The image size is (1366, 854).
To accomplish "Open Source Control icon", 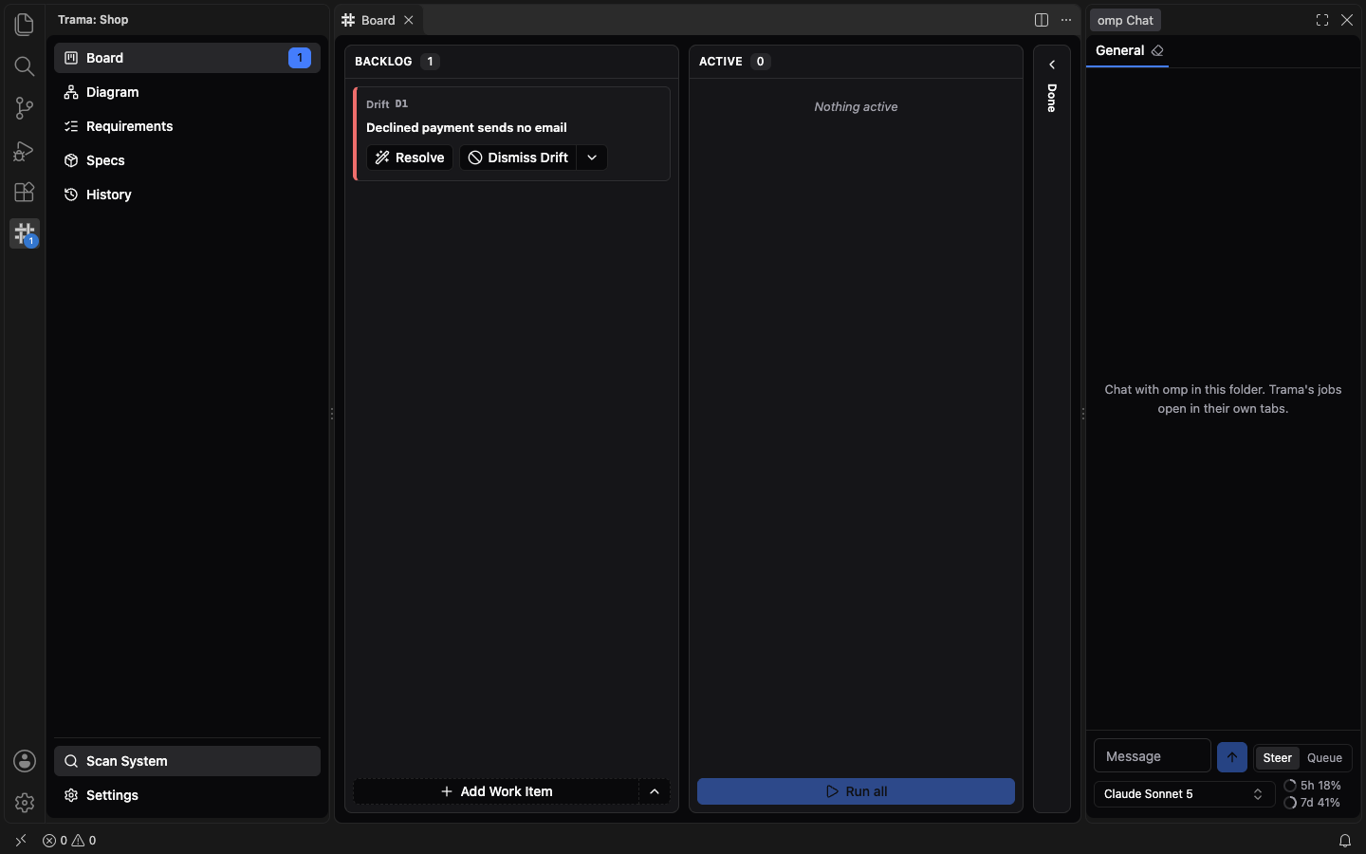I will [25, 108].
